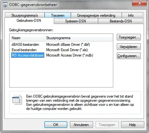Screen dimensions: 149x133
Task: Open Groepsgewijze verbinding tab
Action: click(x=96, y=15)
